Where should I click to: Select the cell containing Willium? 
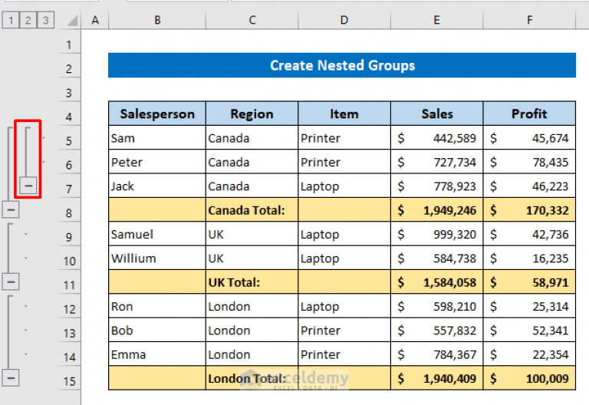[x=157, y=258]
